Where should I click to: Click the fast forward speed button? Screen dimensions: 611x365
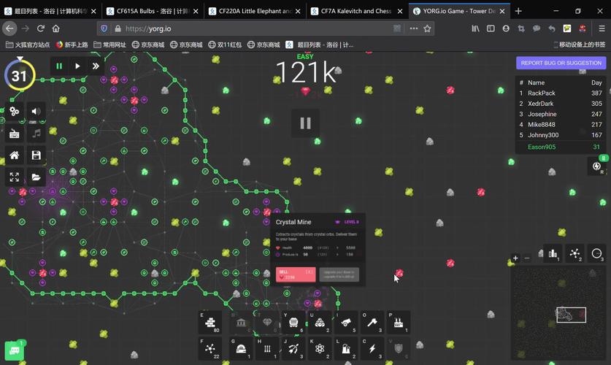[x=96, y=66]
